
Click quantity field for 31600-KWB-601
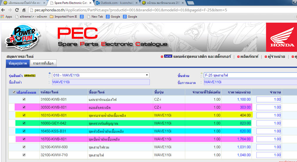(268, 99)
